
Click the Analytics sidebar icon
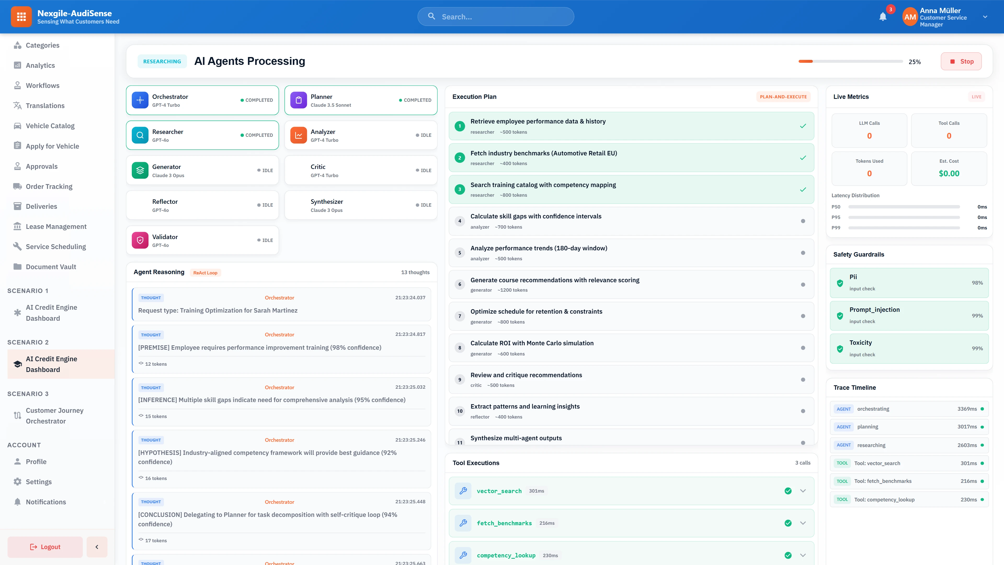(18, 65)
